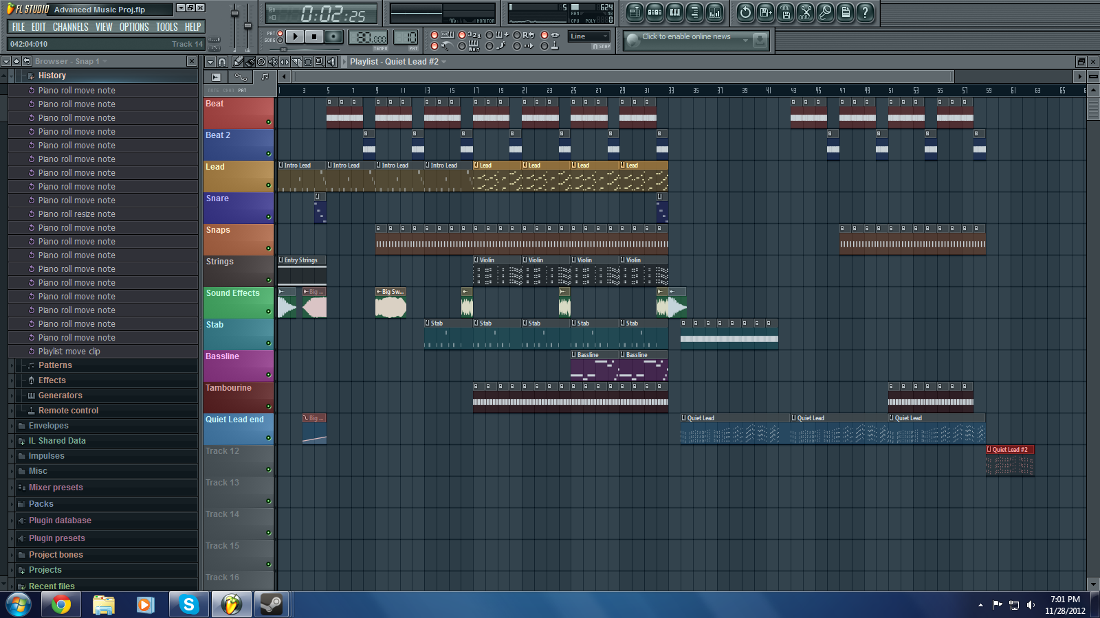Open the EDIT menu
Viewport: 1100px width, 618px height.
[38, 27]
